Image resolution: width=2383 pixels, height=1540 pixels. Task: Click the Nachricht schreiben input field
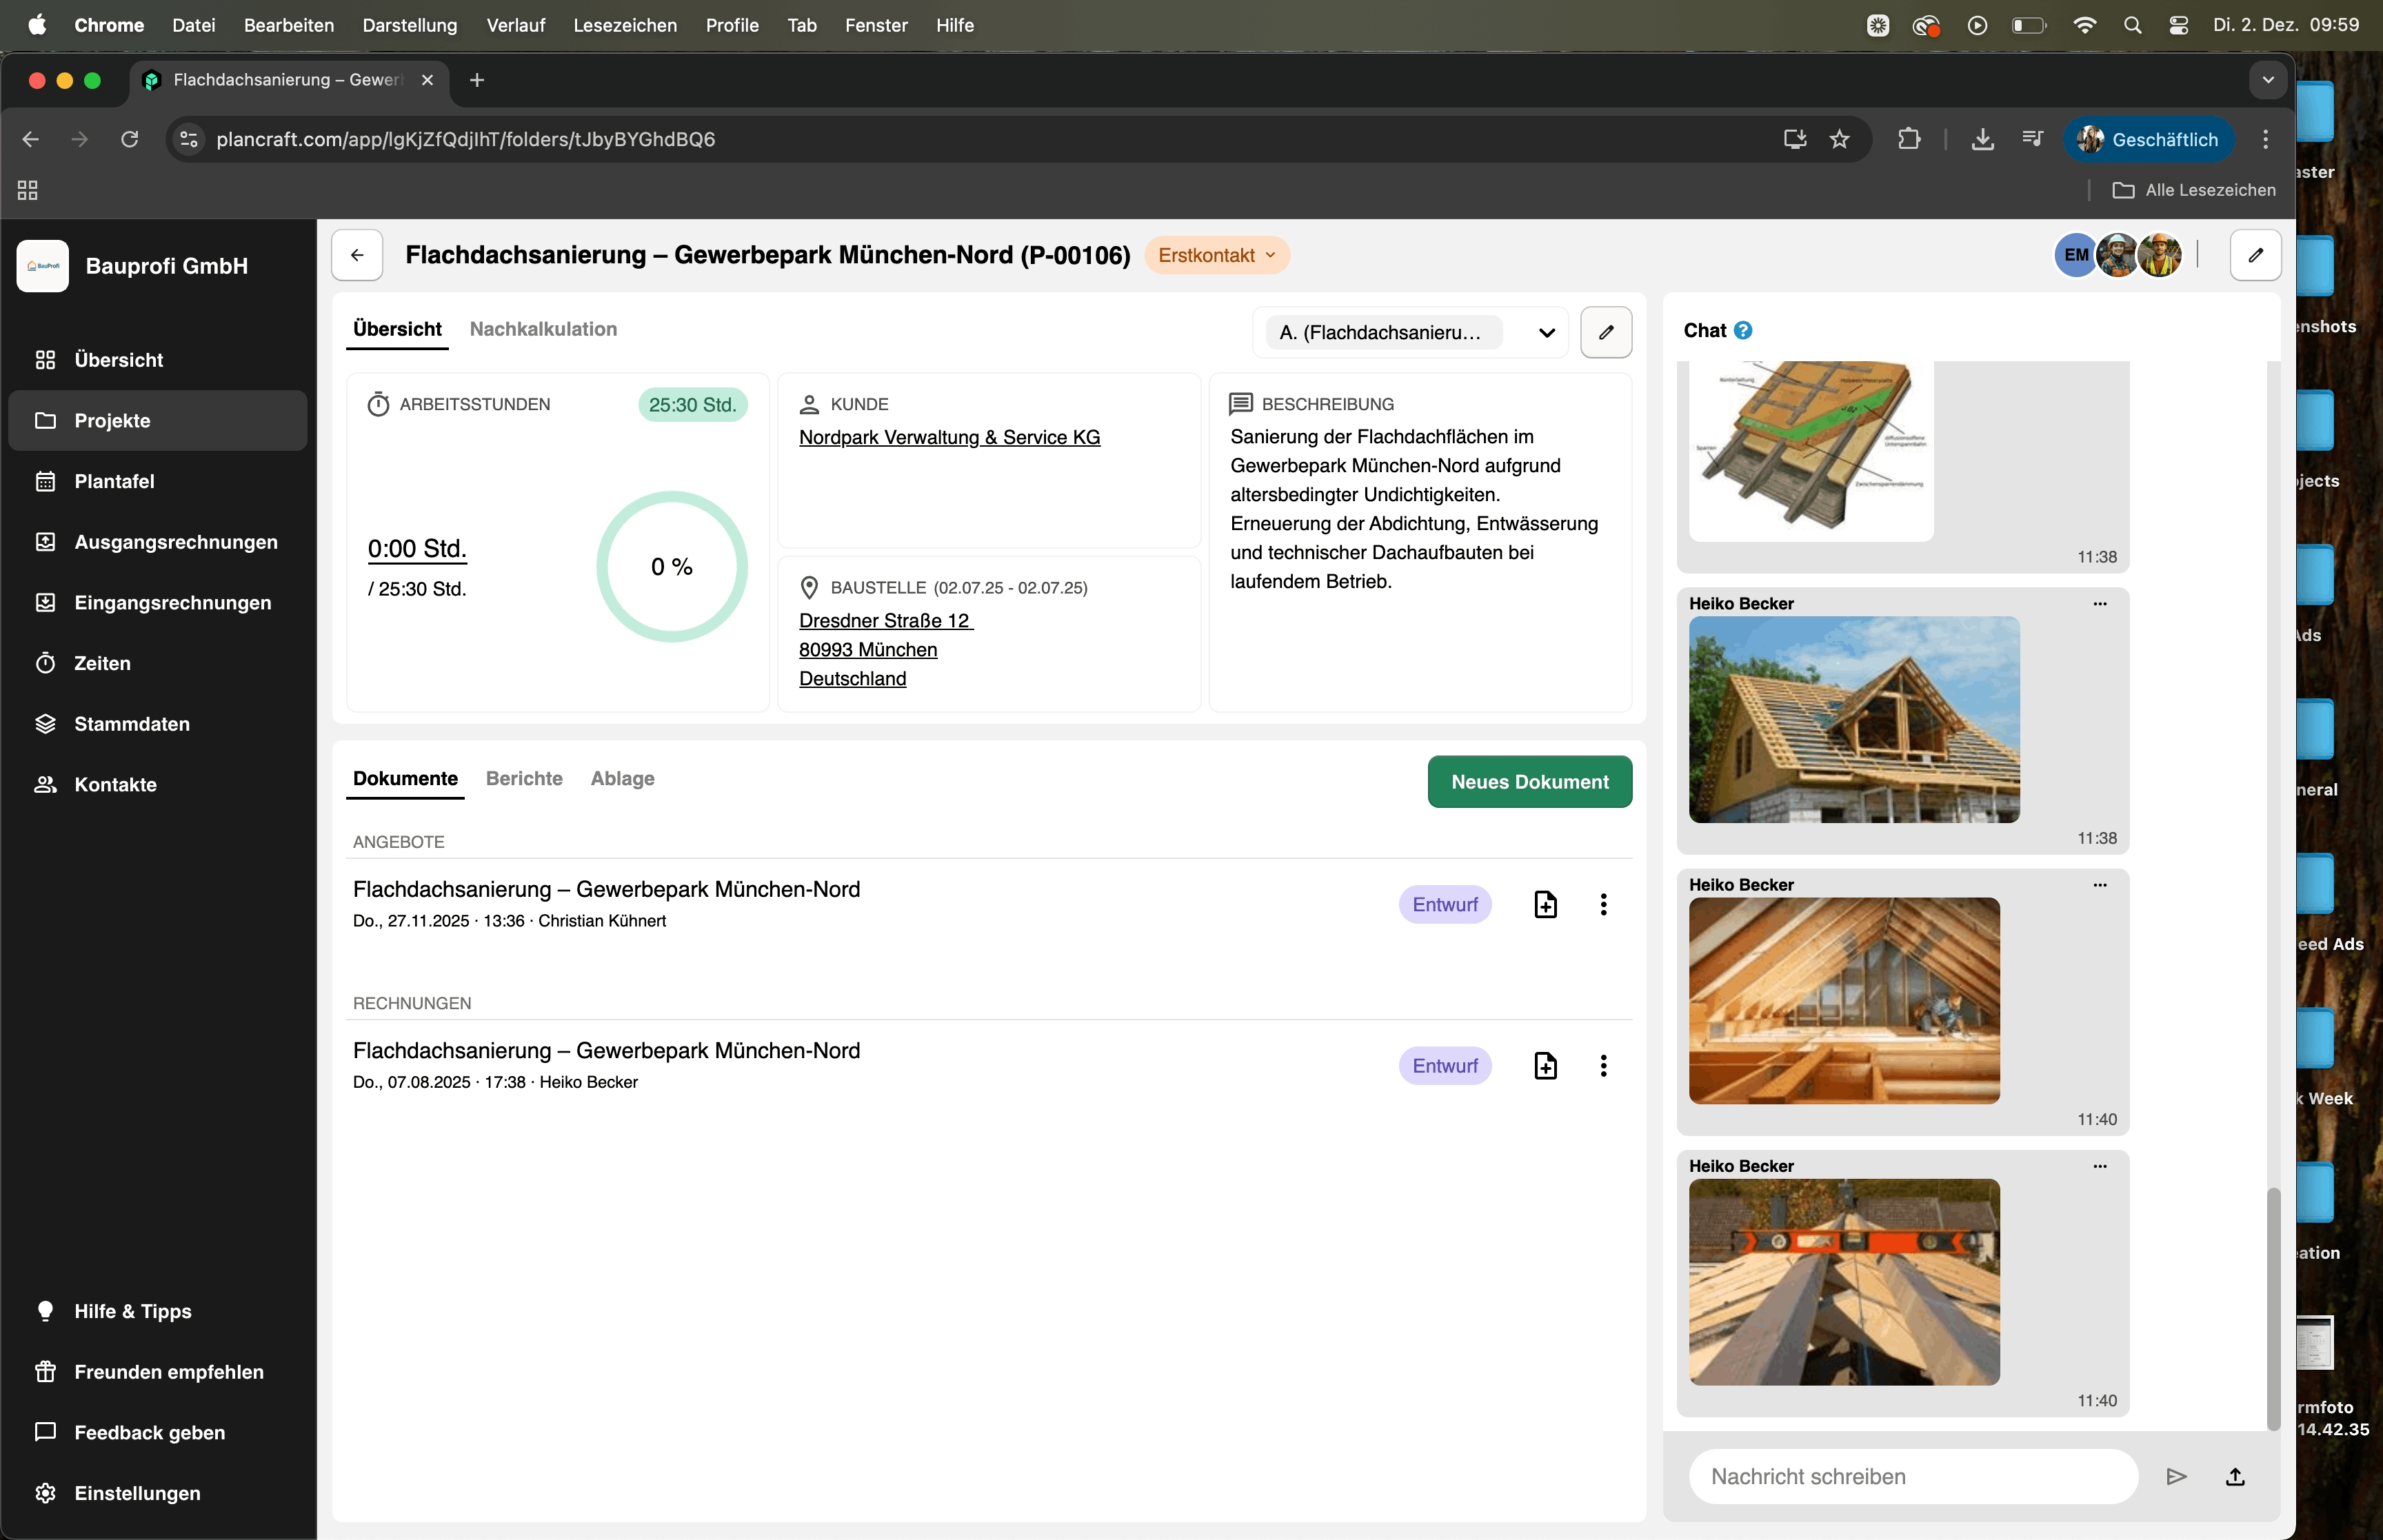click(1913, 1476)
